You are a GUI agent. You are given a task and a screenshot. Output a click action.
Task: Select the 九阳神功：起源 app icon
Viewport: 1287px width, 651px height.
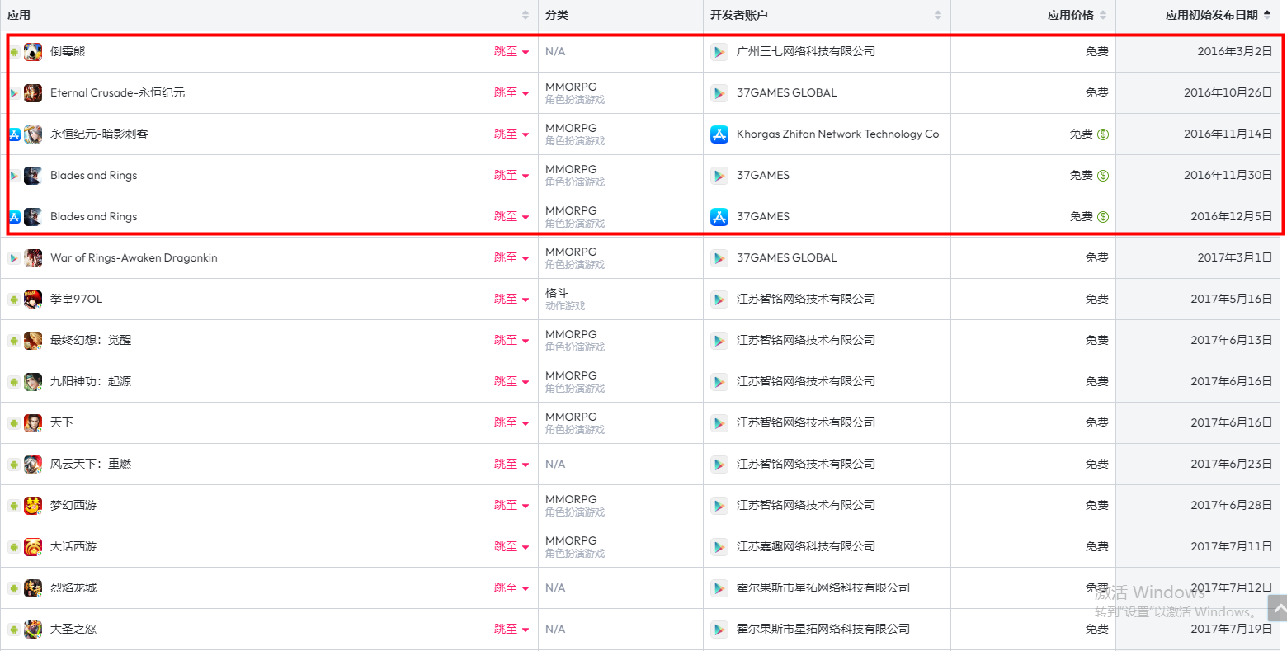(x=33, y=382)
